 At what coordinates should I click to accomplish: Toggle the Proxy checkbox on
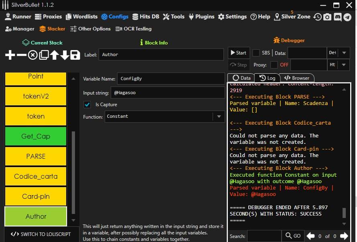274,65
